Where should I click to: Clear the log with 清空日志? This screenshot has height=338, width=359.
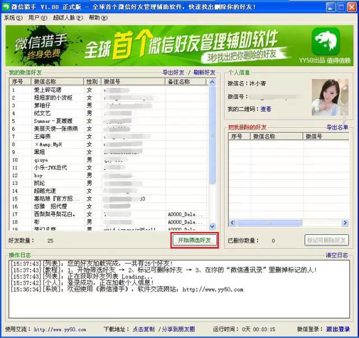point(337,255)
